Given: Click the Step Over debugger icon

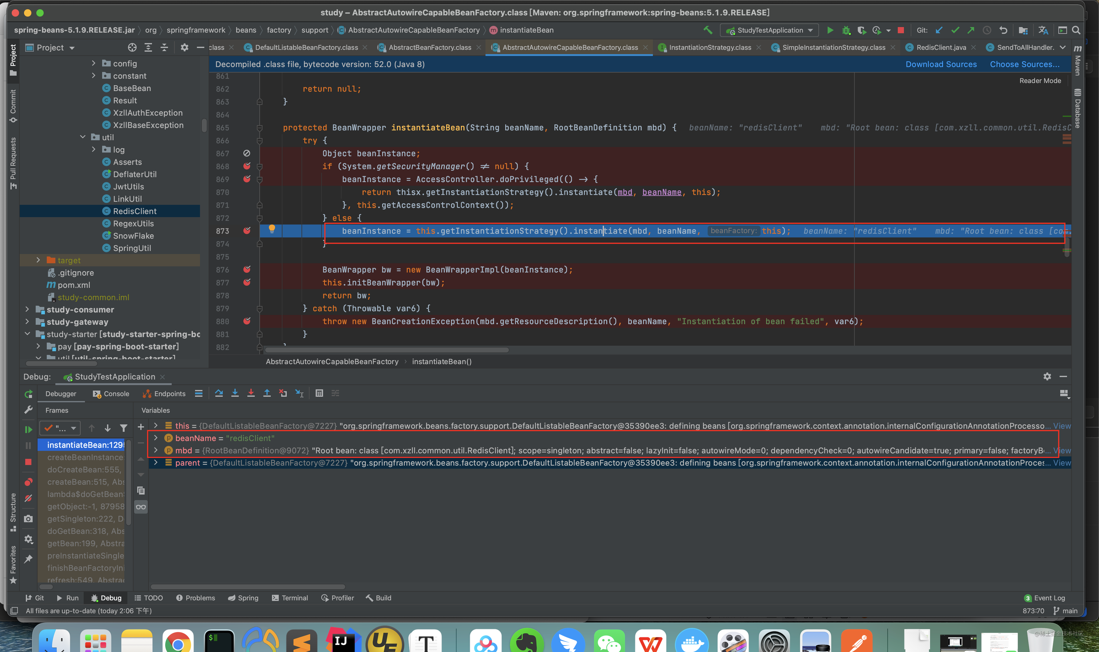Looking at the screenshot, I should 219,393.
